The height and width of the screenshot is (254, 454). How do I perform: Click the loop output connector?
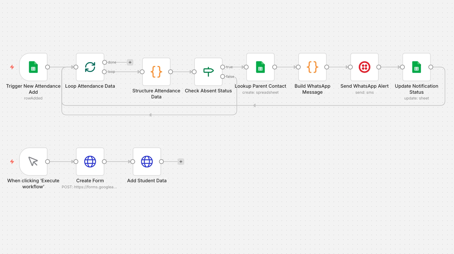point(104,72)
